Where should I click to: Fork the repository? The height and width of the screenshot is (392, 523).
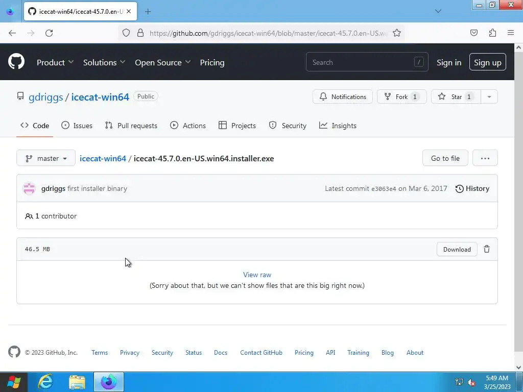pyautogui.click(x=401, y=96)
